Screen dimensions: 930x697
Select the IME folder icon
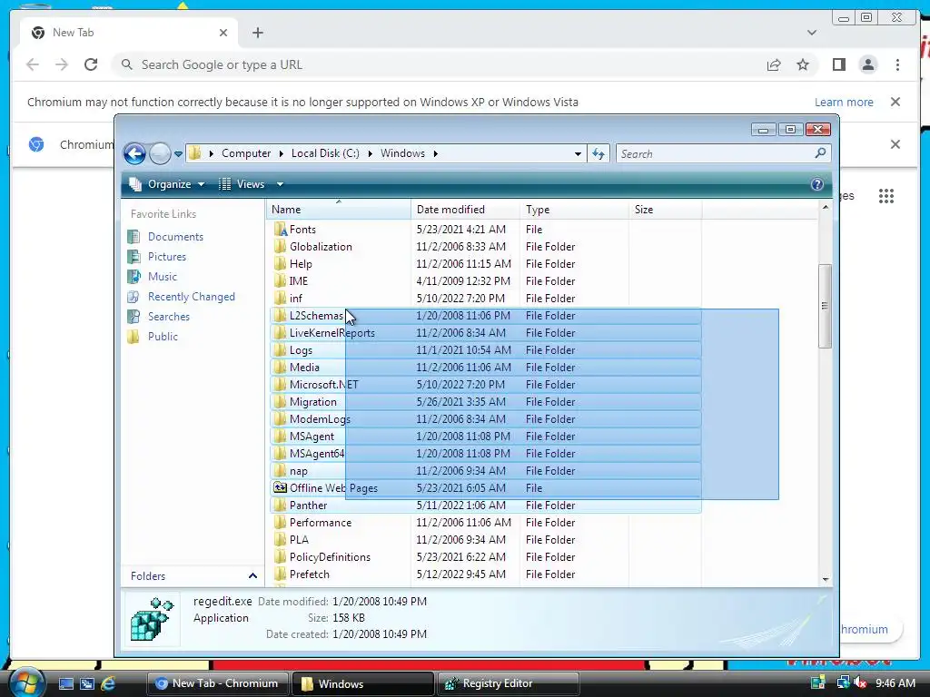point(280,281)
